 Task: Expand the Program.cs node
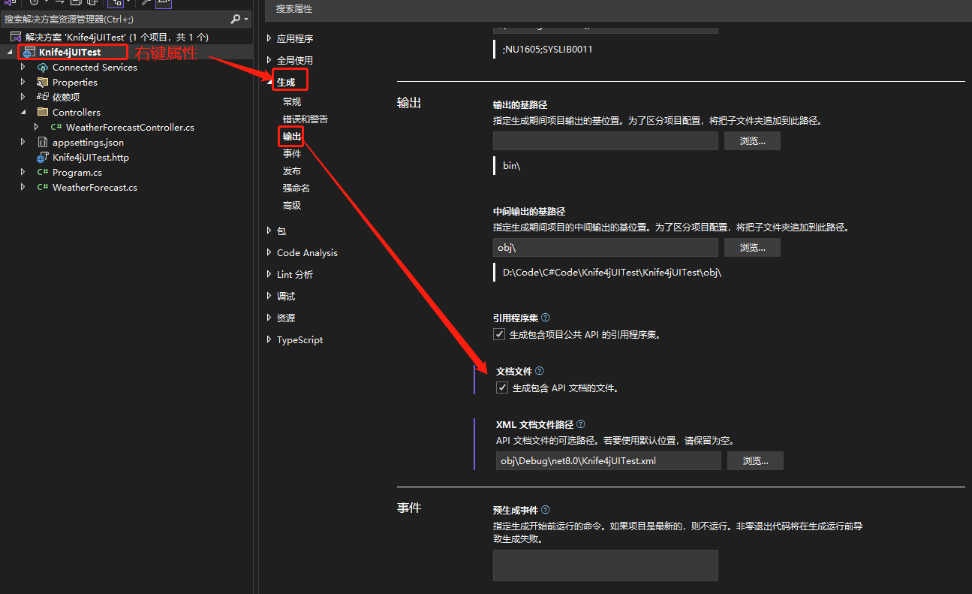pyautogui.click(x=23, y=173)
